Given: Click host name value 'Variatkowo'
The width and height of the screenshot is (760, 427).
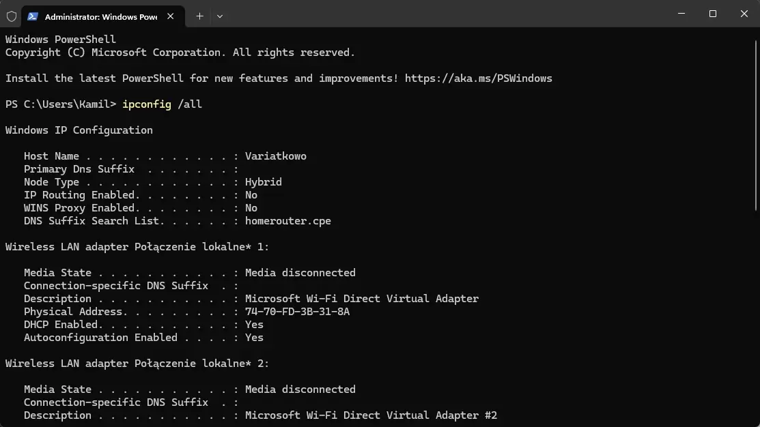Looking at the screenshot, I should pyautogui.click(x=275, y=156).
